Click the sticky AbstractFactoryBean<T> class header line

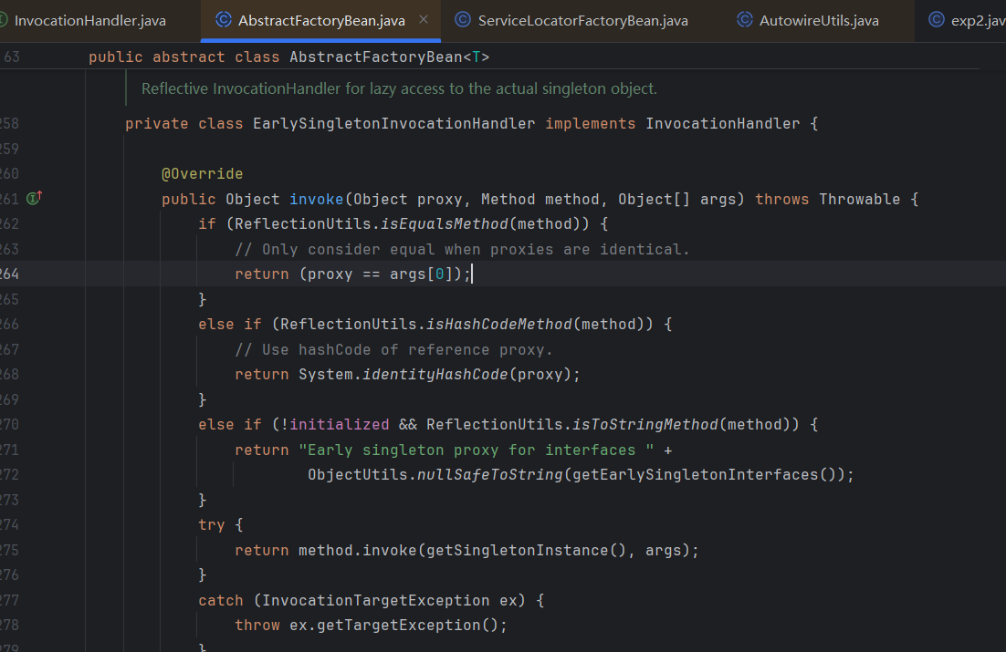(288, 57)
